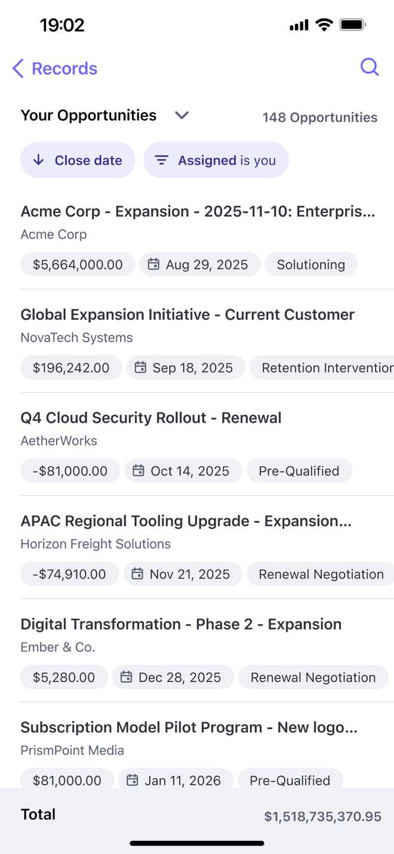Tap the filter lines icon in Assigned chip

click(x=161, y=160)
